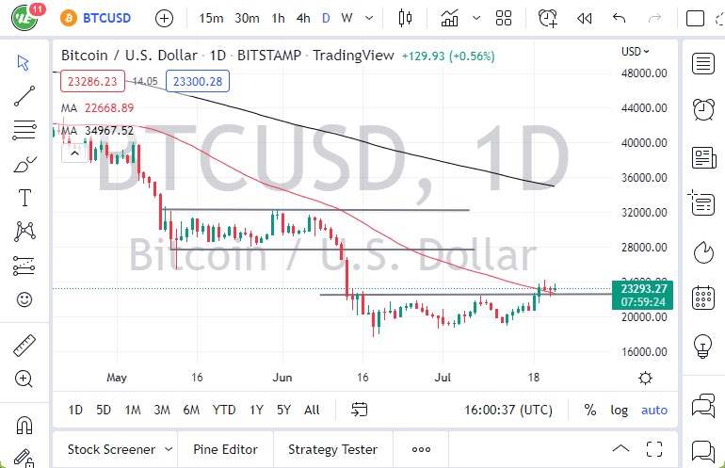Toggle percent scale on price axis
Image resolution: width=725 pixels, height=468 pixels.
[x=590, y=410]
